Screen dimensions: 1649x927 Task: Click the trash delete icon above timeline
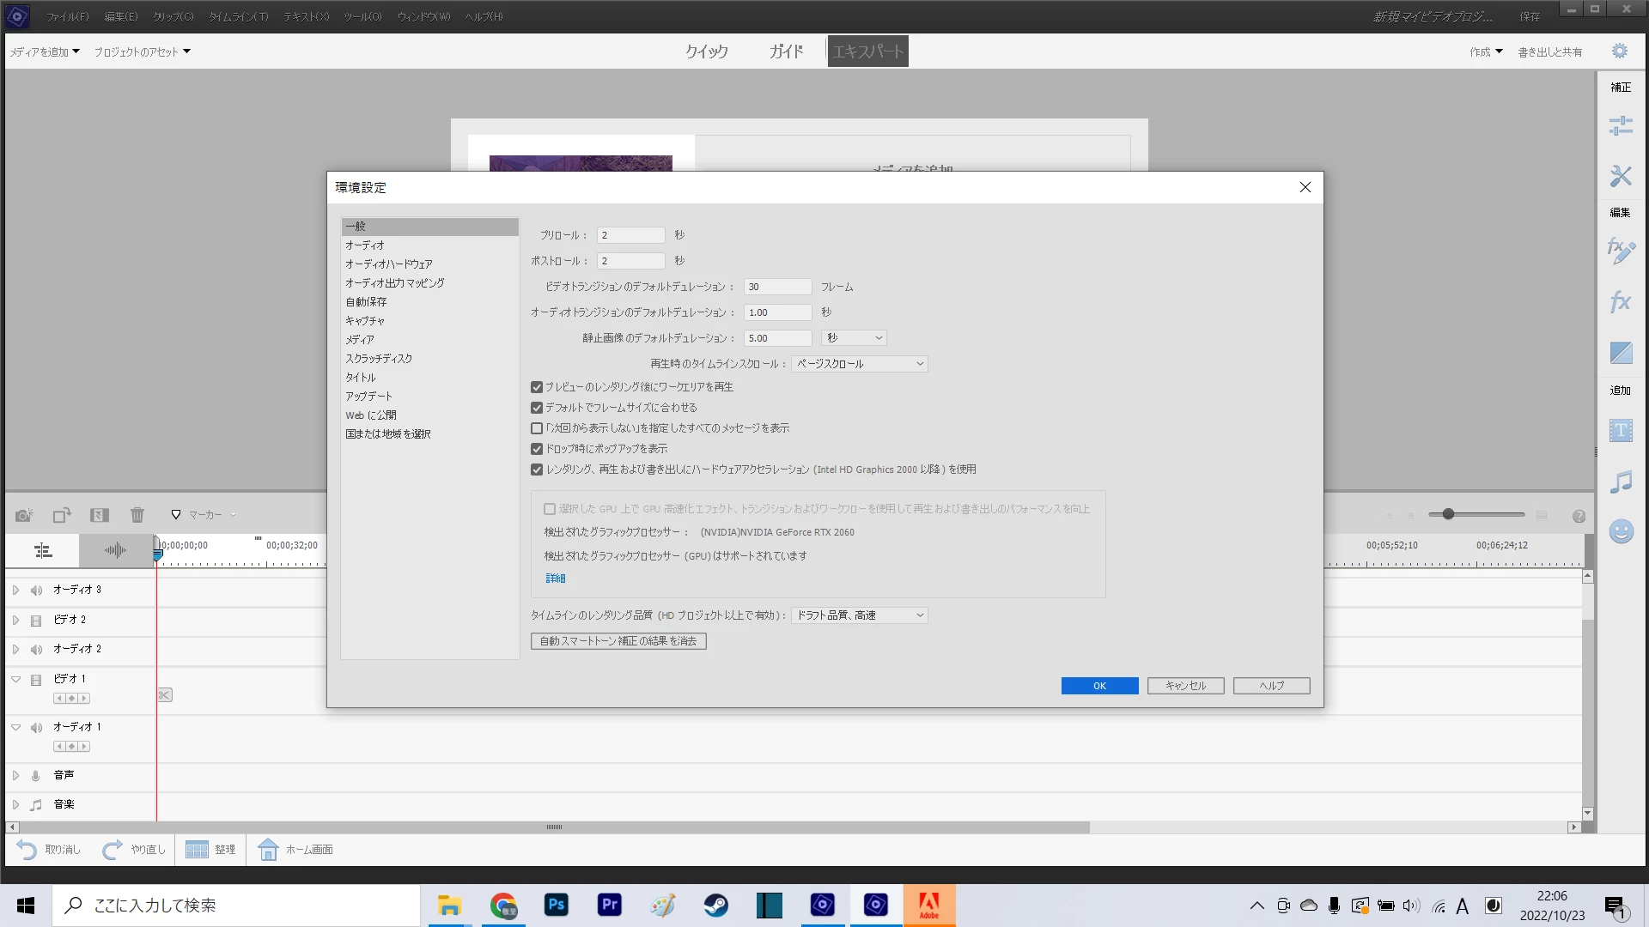[x=137, y=515]
